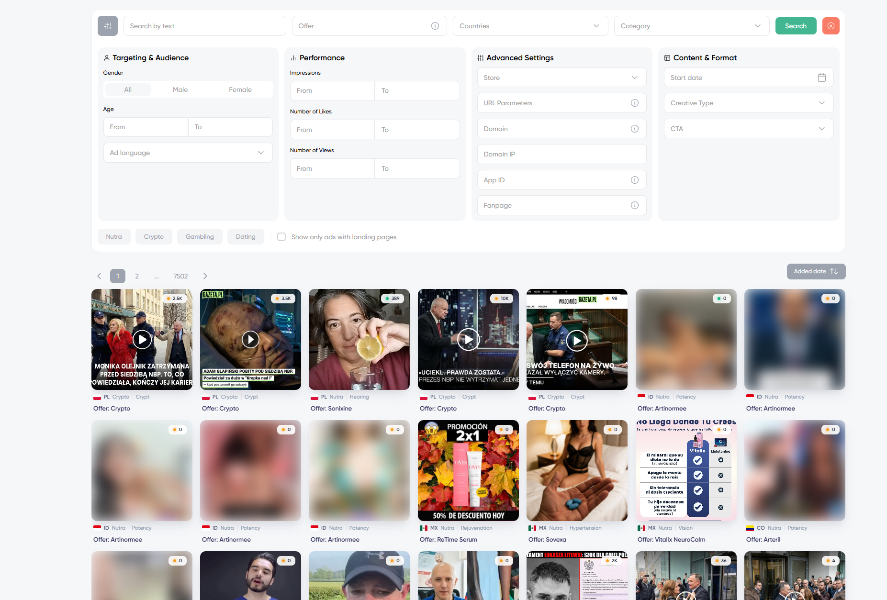This screenshot has height=600, width=887.
Task: Click the Age From field
Action: click(x=146, y=127)
